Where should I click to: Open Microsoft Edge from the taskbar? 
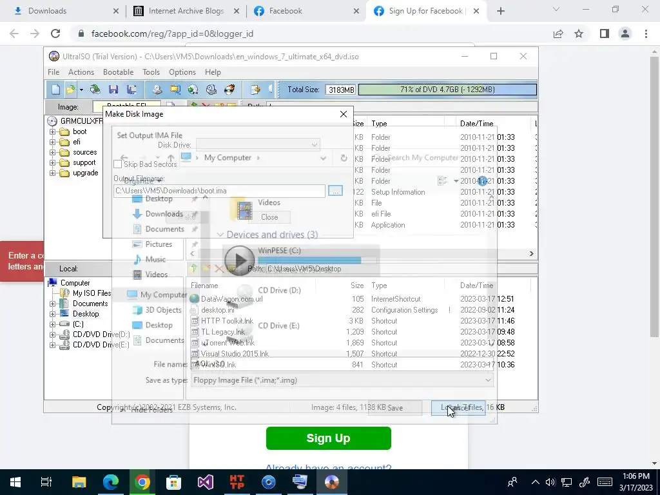pos(111,482)
